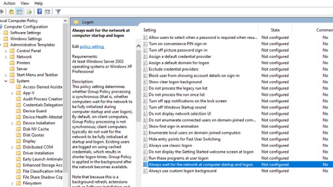Click the policy setting edit link
The image size is (333, 187).
(92, 46)
